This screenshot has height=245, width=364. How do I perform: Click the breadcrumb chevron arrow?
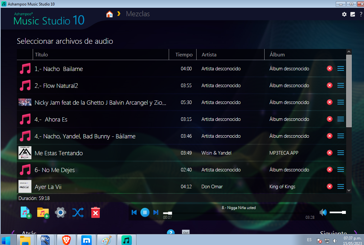119,14
